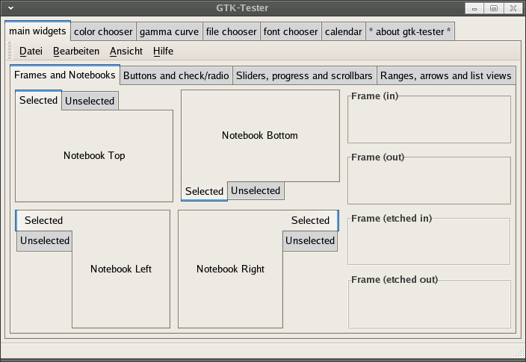Open the window menu arrow in title bar
Viewport: 526px width, 362px height.
click(10, 8)
